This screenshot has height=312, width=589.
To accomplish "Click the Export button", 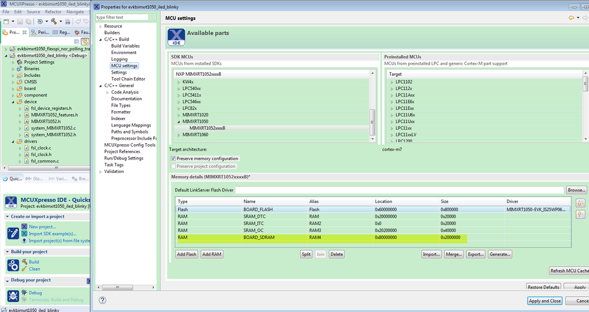I will (x=476, y=254).
